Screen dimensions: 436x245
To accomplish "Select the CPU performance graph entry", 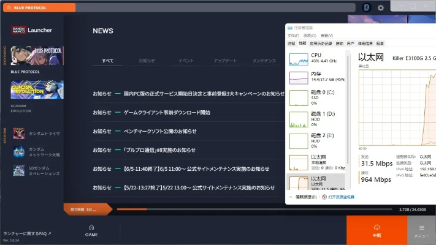I will pyautogui.click(x=316, y=59).
